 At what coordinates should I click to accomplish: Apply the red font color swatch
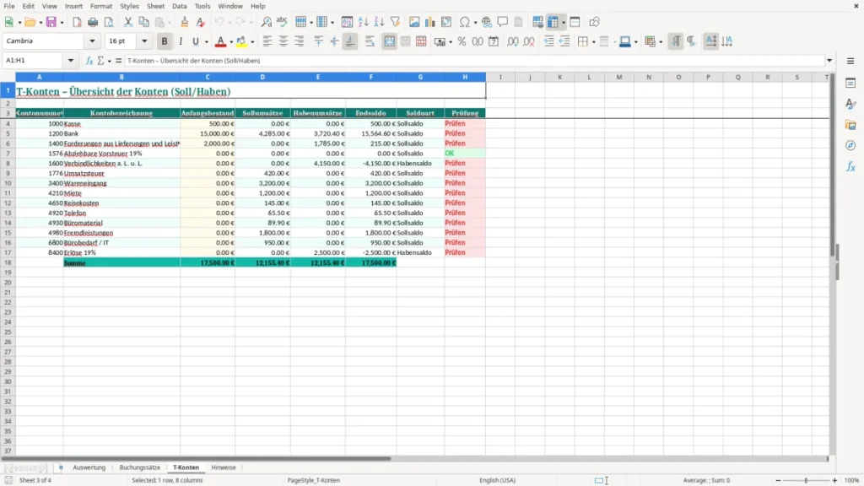220,41
